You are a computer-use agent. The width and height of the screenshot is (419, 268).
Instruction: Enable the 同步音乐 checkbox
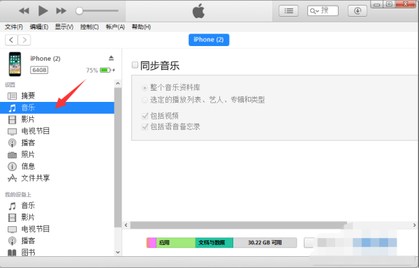pyautogui.click(x=135, y=65)
